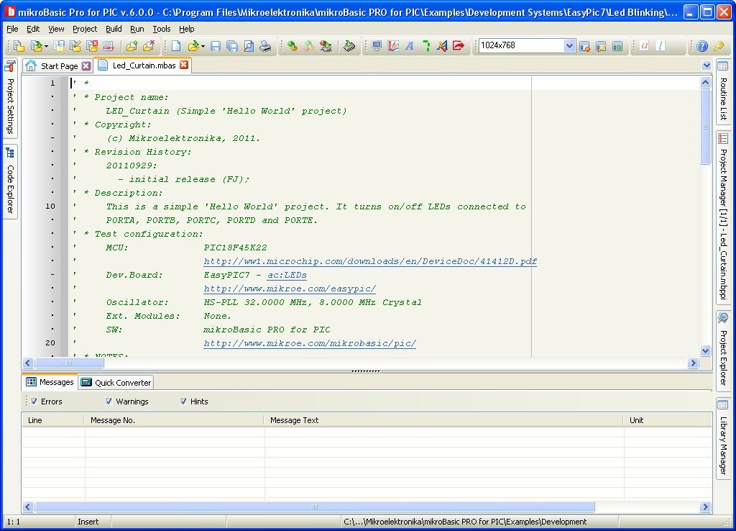Click the layout icon right after resolution box

pyautogui.click(x=584, y=45)
